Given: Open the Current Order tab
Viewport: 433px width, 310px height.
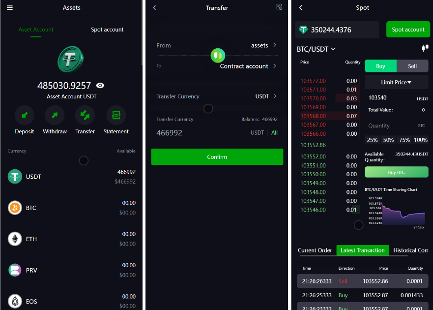Looking at the screenshot, I should click(x=315, y=250).
